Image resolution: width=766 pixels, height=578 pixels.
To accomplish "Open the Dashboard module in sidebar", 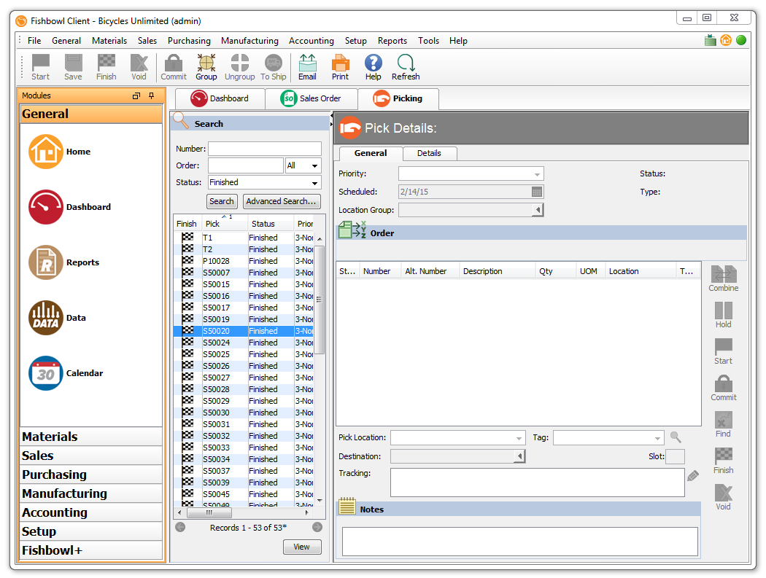I will click(x=46, y=207).
